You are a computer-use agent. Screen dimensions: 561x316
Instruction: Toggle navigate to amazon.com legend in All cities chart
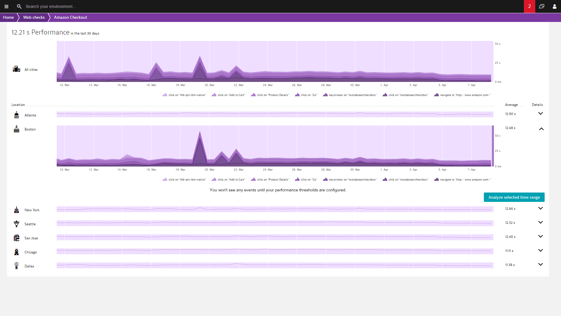click(463, 95)
